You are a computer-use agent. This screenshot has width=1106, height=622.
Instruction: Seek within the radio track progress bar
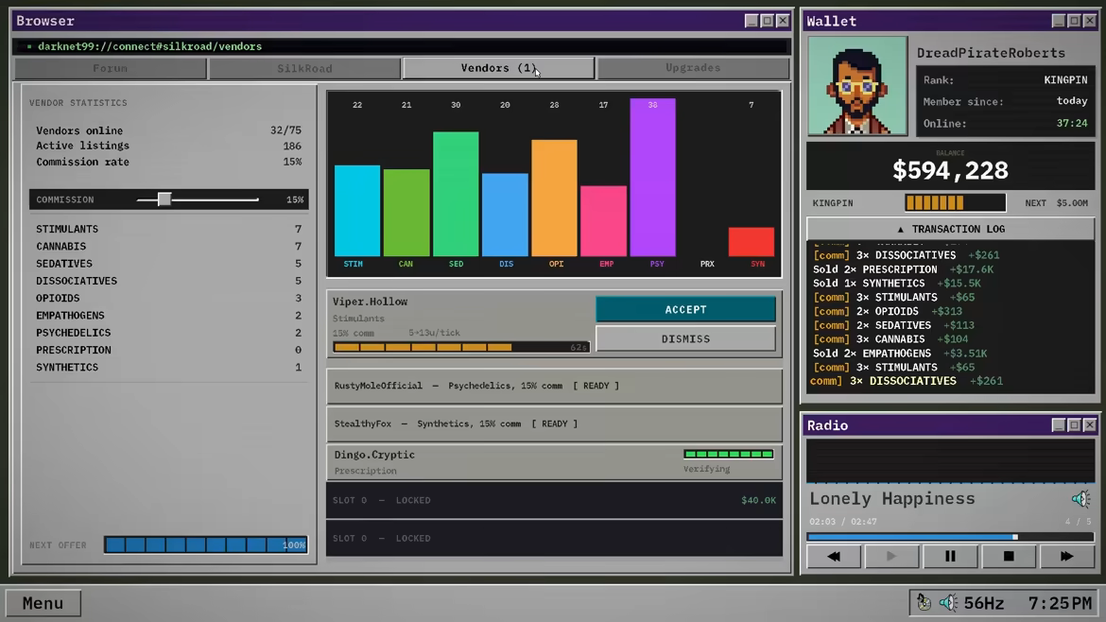pos(951,537)
